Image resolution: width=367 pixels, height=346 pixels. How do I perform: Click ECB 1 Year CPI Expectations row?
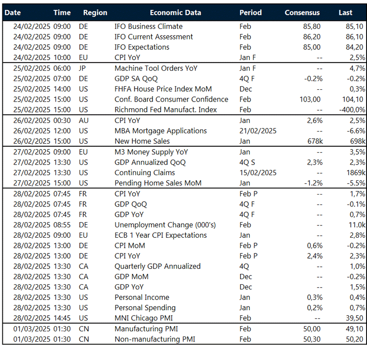(x=160, y=235)
